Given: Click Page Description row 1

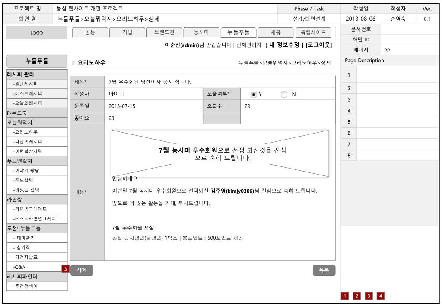Looking at the screenshot, I should click(x=390, y=75).
